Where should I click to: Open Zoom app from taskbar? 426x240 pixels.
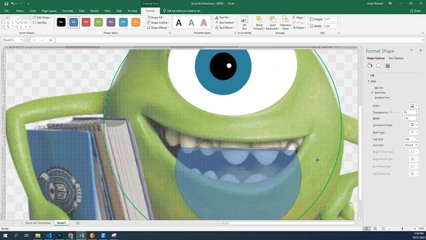coord(103,235)
